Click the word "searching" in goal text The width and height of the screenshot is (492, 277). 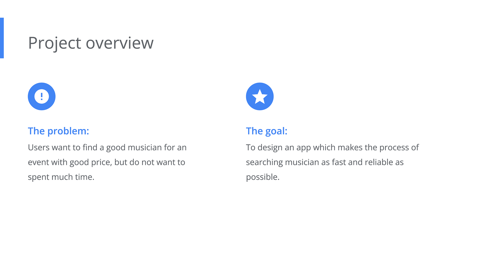(264, 162)
